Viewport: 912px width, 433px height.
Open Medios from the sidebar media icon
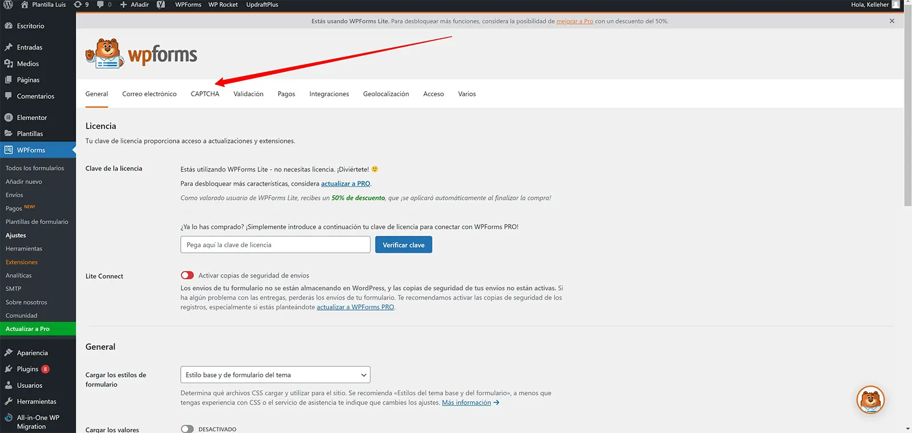point(9,64)
